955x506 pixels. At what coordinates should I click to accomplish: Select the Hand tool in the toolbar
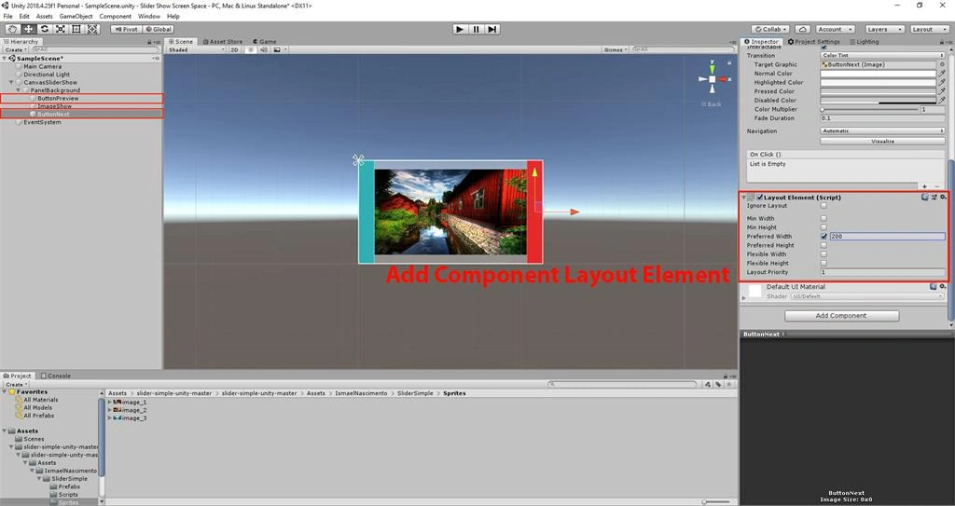click(x=11, y=29)
